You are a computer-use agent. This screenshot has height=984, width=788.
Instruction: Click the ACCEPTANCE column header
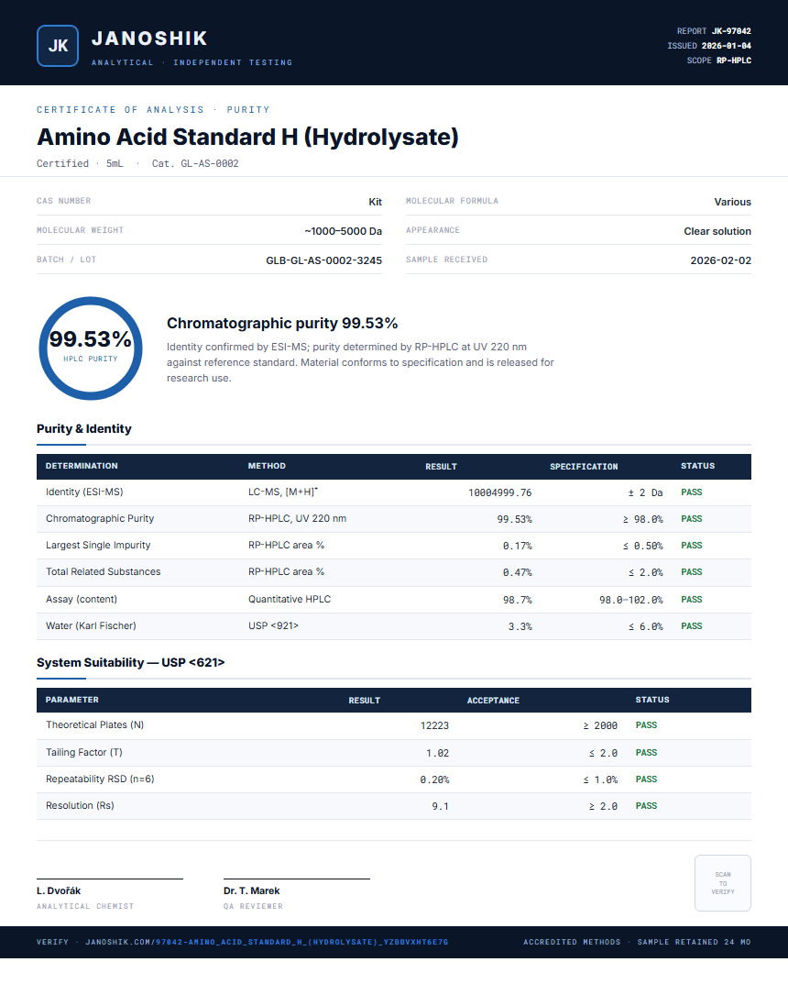493,701
